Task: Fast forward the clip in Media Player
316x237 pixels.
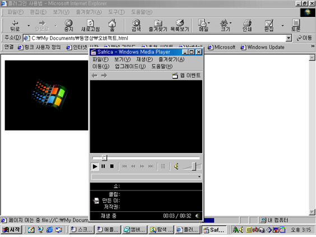Action: [x=142, y=166]
